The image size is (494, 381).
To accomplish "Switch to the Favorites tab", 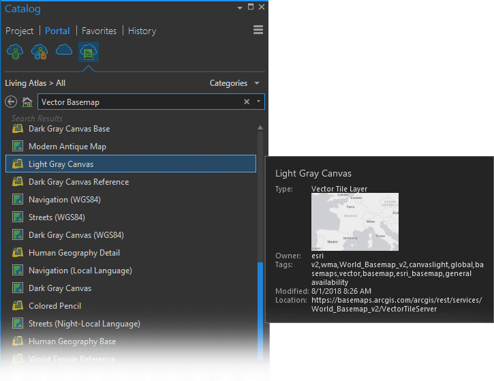I will (99, 31).
